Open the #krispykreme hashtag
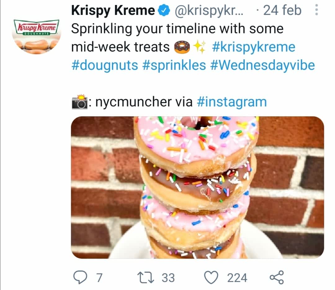The height and width of the screenshot is (290, 335). (254, 47)
